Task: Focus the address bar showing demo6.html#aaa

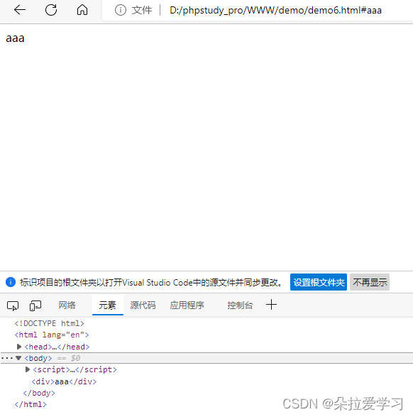Action: pos(275,11)
